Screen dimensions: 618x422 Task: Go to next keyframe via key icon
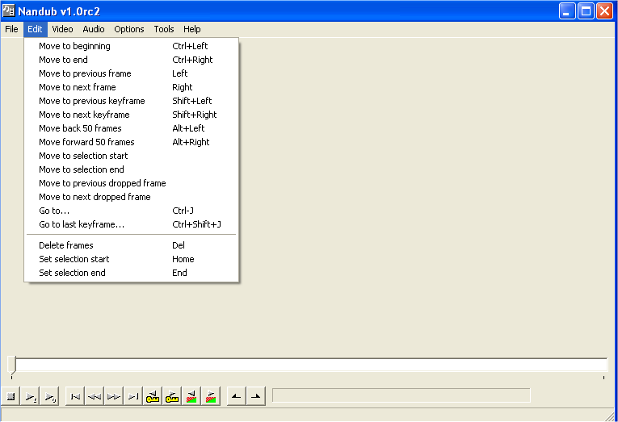172,396
